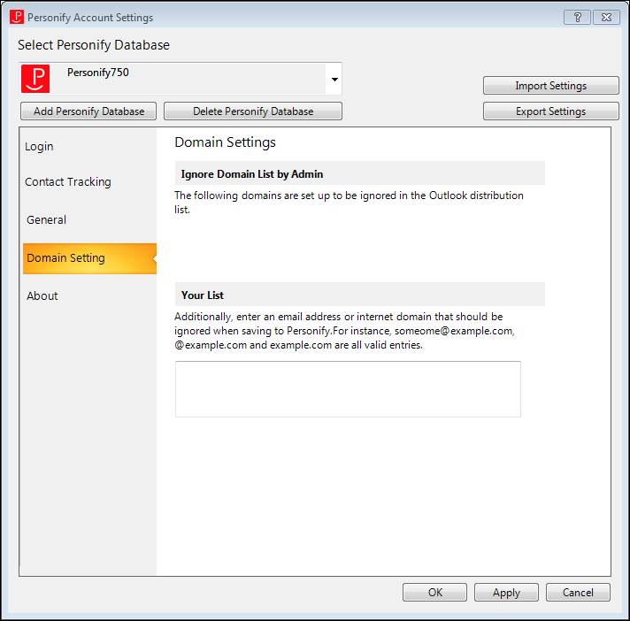The width and height of the screenshot is (630, 621).
Task: Click the Import Settings button
Action: (x=551, y=86)
